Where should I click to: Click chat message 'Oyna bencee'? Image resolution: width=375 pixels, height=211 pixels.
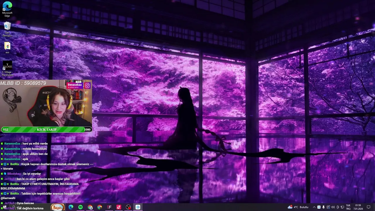tap(25, 203)
